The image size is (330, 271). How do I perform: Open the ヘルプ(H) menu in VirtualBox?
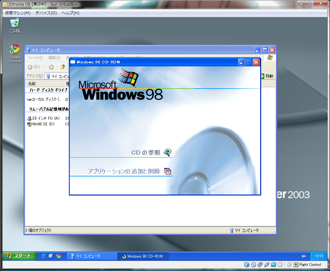click(x=70, y=13)
